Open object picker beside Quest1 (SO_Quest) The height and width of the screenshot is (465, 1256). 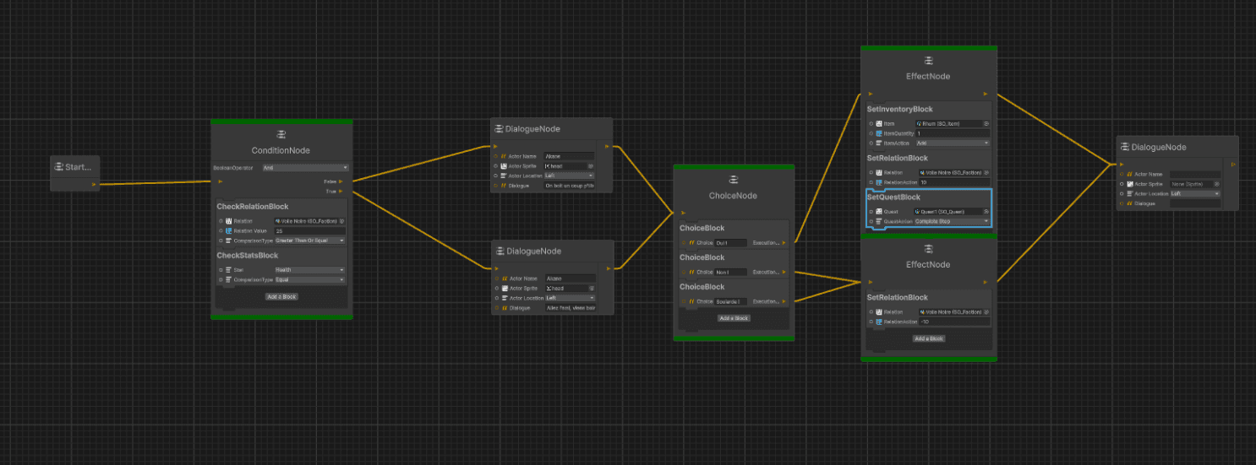click(x=986, y=211)
